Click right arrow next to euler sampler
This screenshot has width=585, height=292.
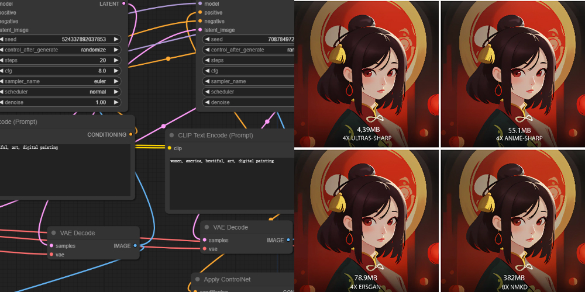pos(116,81)
